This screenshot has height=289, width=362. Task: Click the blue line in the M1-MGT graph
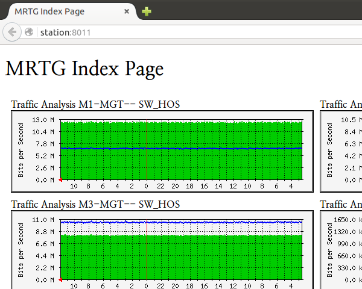[x=181, y=148]
